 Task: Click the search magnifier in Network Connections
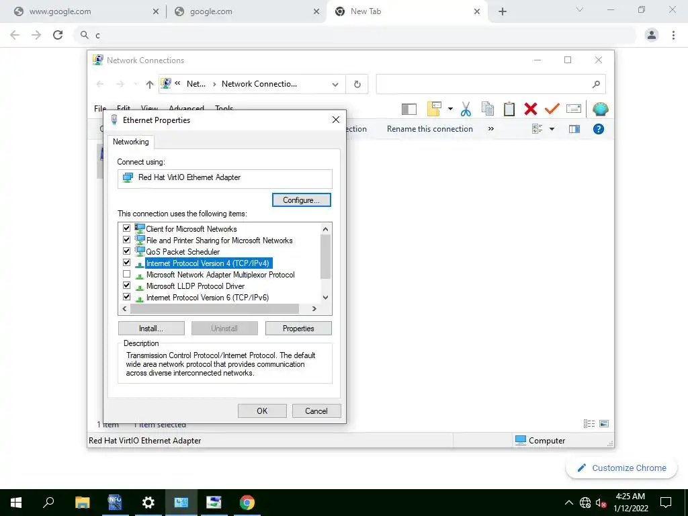coord(596,84)
